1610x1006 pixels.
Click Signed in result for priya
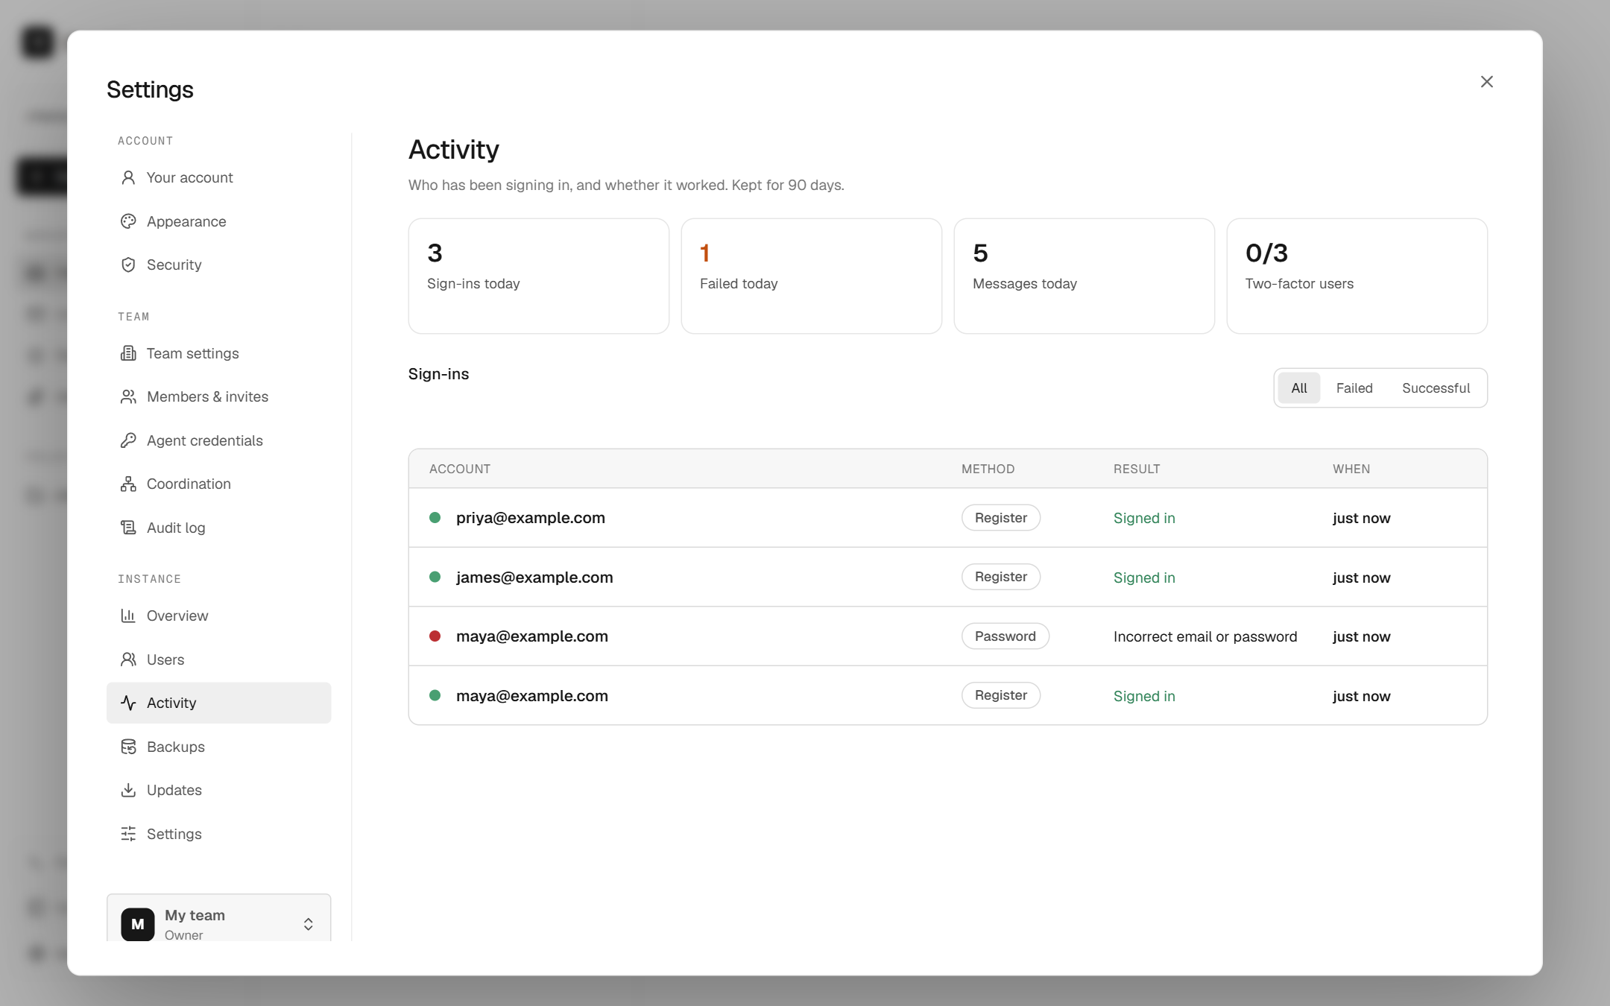pyautogui.click(x=1144, y=518)
